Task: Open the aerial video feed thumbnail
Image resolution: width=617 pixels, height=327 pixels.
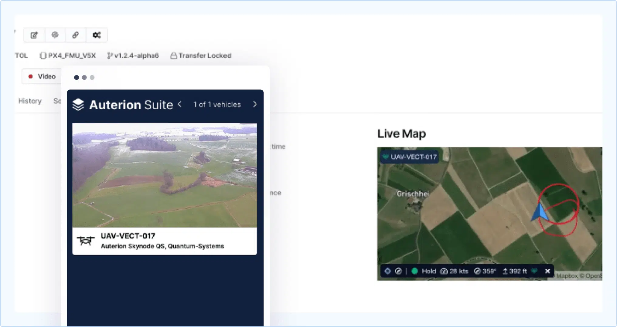Action: tap(165, 175)
